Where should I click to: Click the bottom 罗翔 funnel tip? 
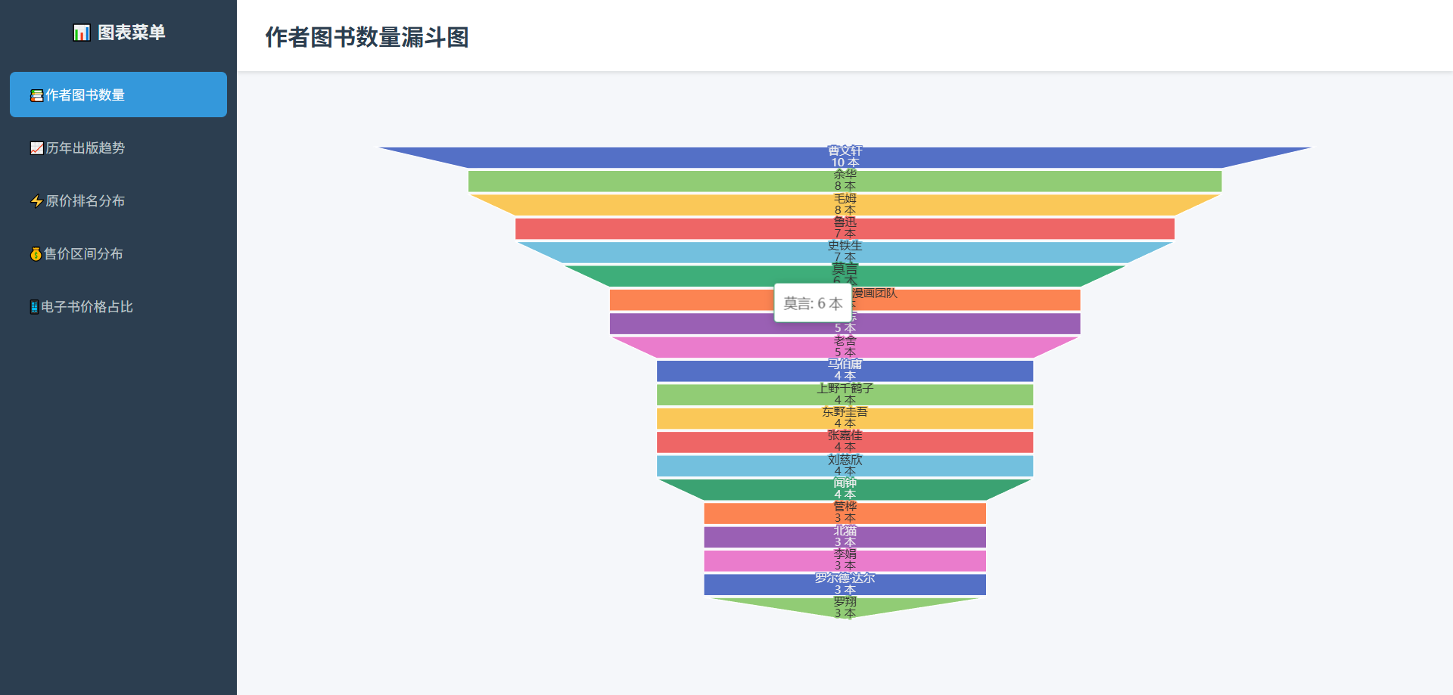tap(845, 607)
